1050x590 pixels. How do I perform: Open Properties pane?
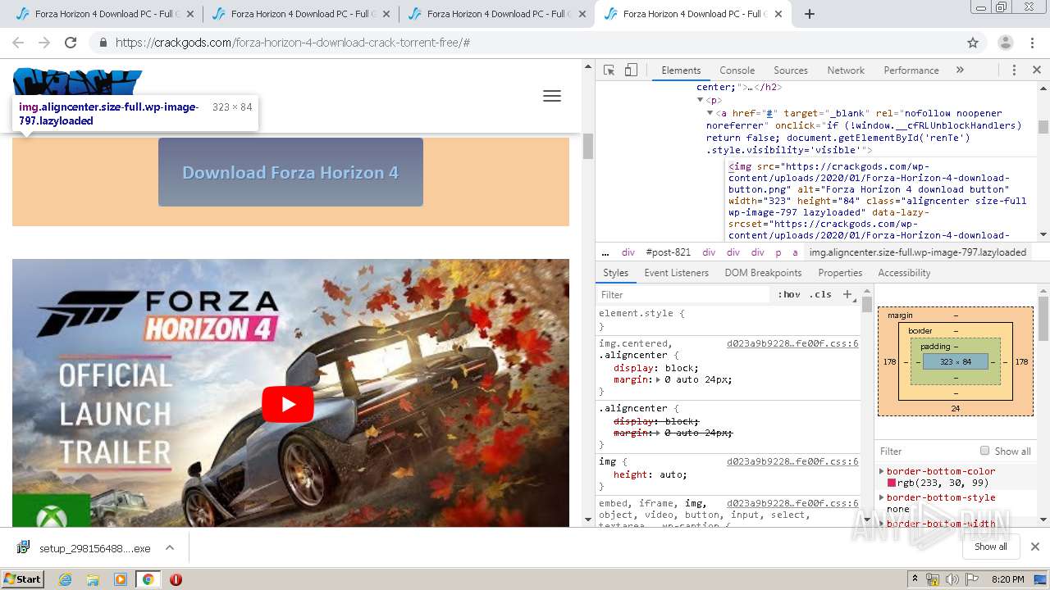tap(840, 273)
